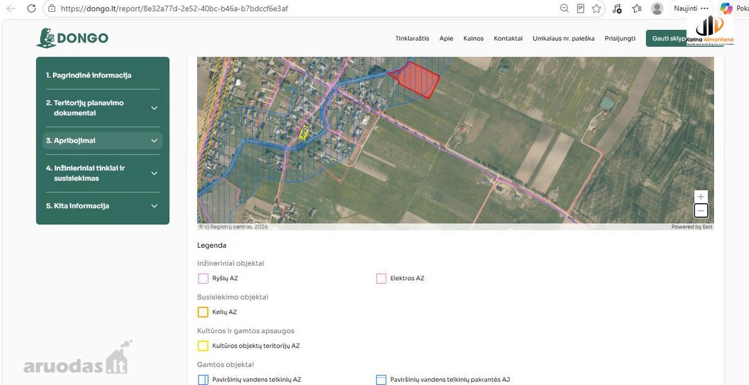The image size is (749, 385).
Task: Open Unikalaus nr. paieška search page
Action: [564, 39]
